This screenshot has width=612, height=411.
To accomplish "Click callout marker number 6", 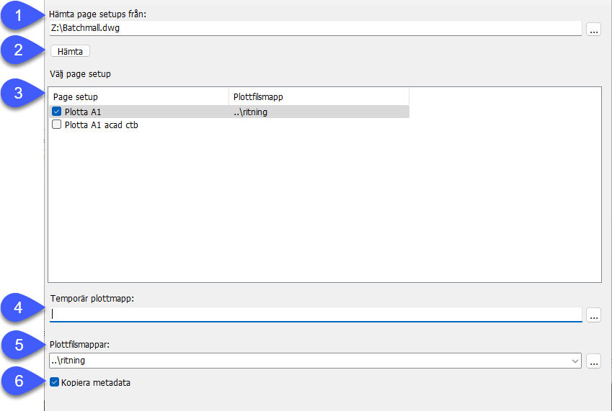I will [19, 381].
